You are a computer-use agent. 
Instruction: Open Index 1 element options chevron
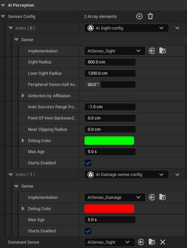pyautogui.click(x=177, y=175)
